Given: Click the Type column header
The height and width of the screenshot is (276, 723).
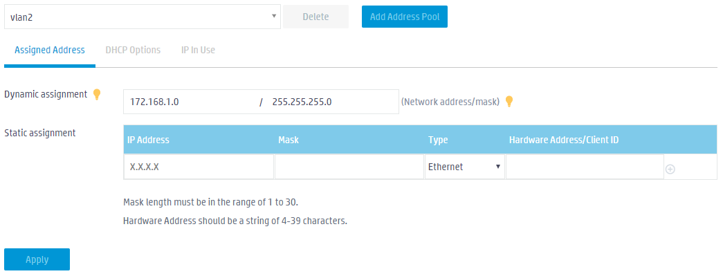Looking at the screenshot, I should click(x=438, y=140).
